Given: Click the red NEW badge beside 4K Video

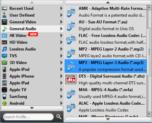Looking at the screenshot, I should click(x=33, y=34).
